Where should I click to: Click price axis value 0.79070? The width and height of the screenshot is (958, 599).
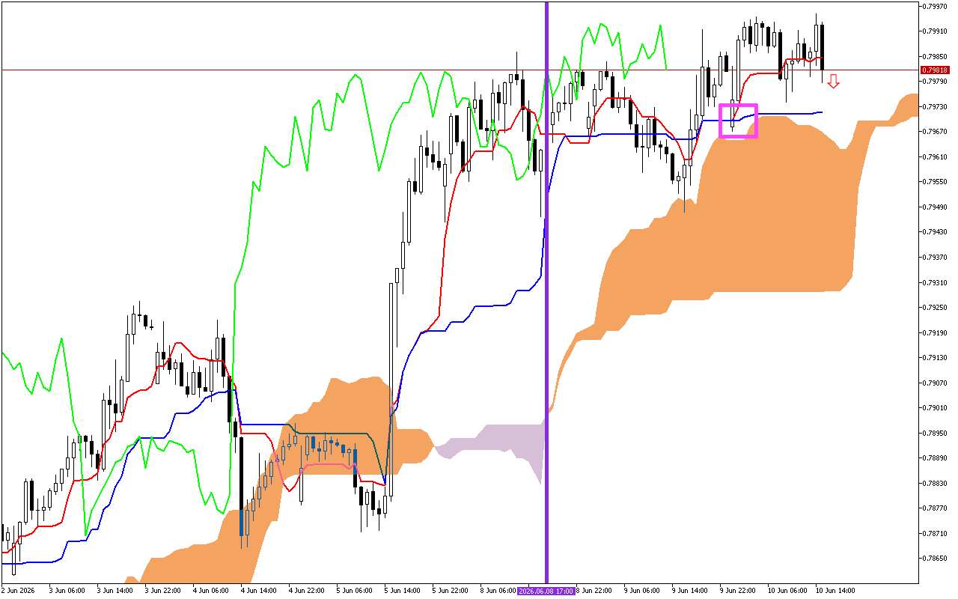936,383
